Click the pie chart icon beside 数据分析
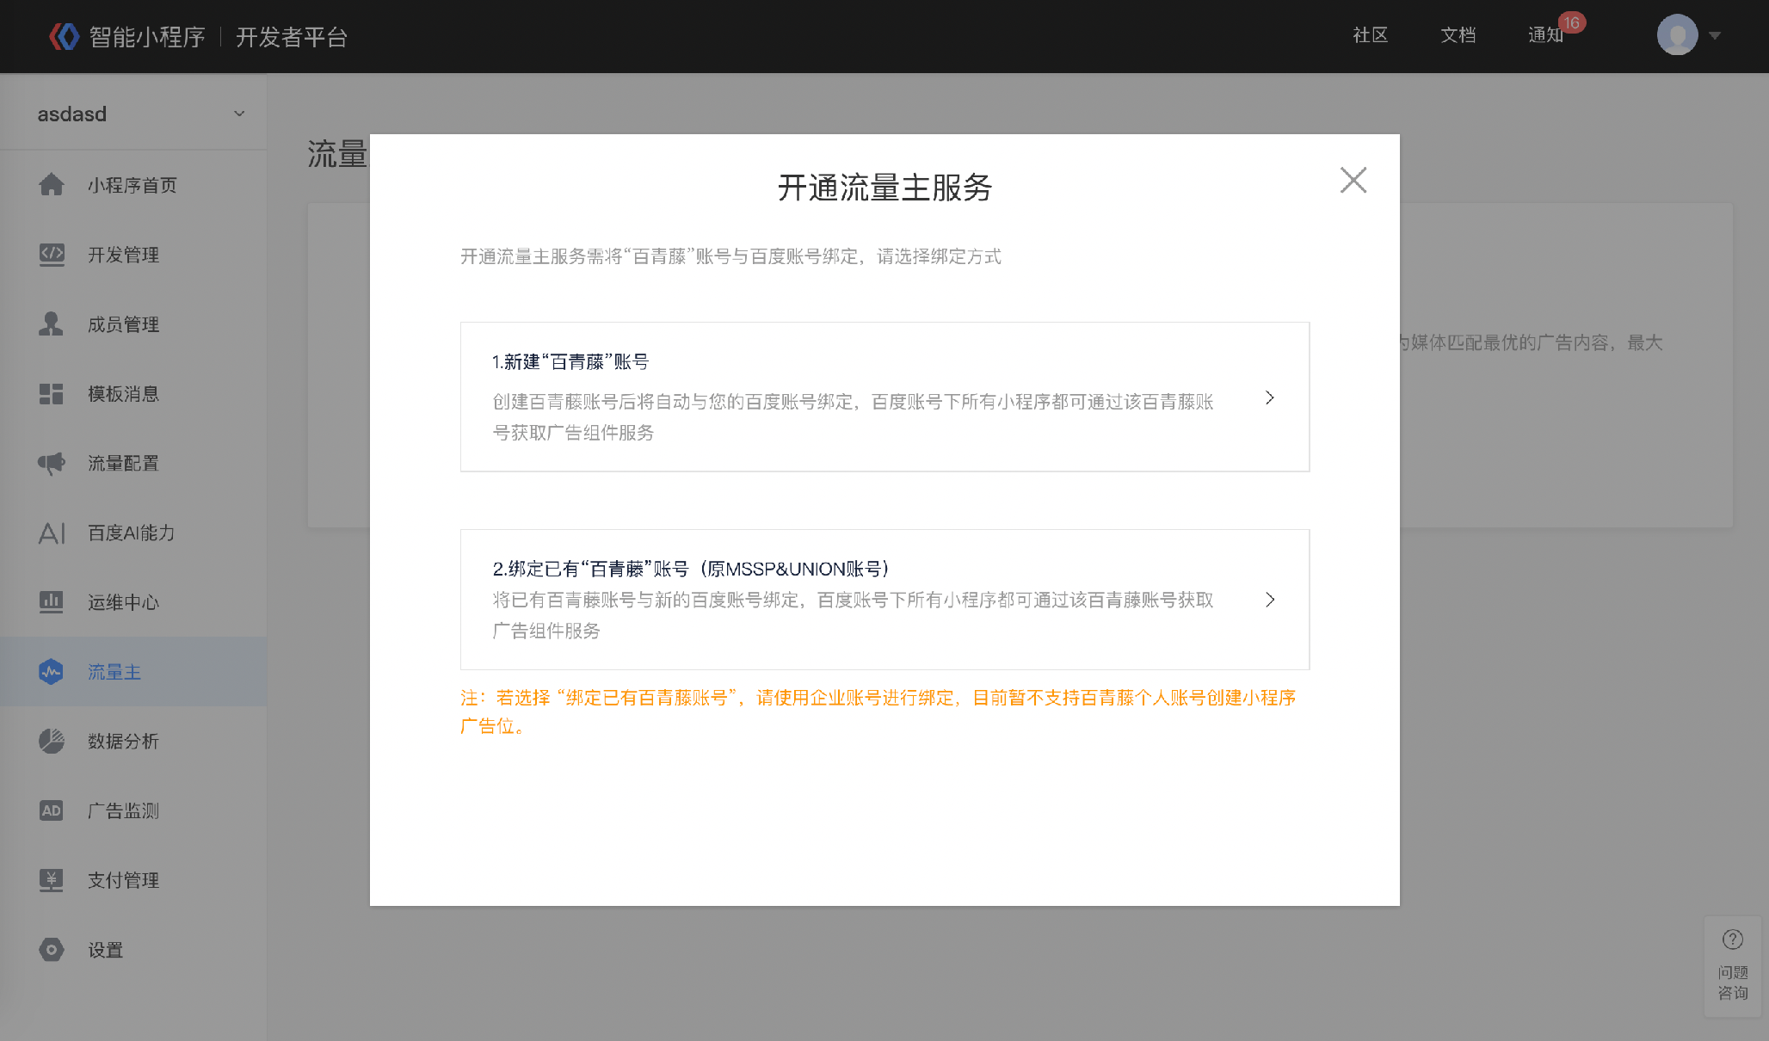1769x1041 pixels. pos(52,741)
